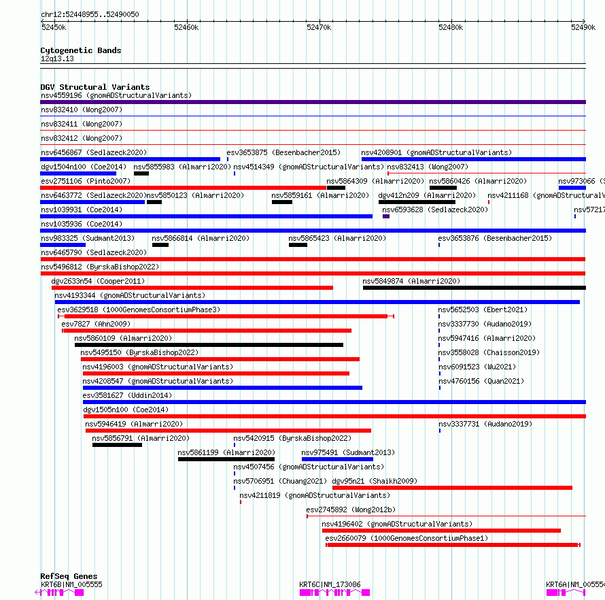This screenshot has width=605, height=600.
Task: Select the 52470k ruler position marker
Action: point(319,27)
